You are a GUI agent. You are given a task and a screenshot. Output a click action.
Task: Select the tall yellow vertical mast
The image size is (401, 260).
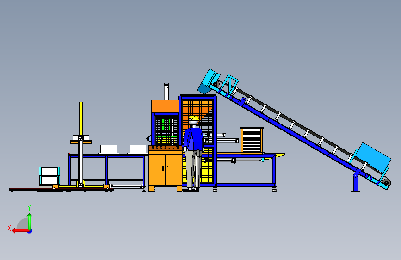pos(81,119)
